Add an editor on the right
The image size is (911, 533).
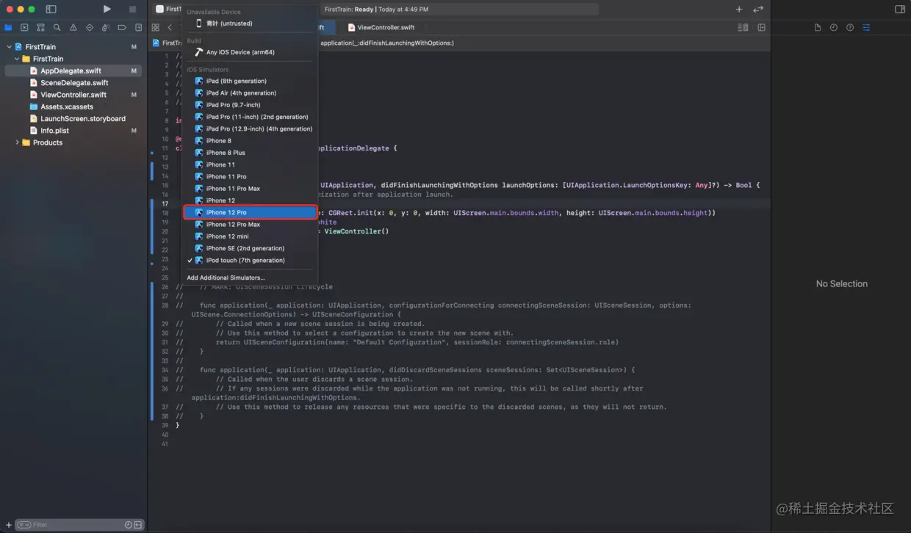[761, 27]
